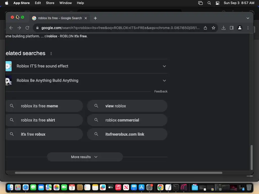Open System Settings from the Dock
Viewport: 259px width, 194px height.
pos(149,187)
